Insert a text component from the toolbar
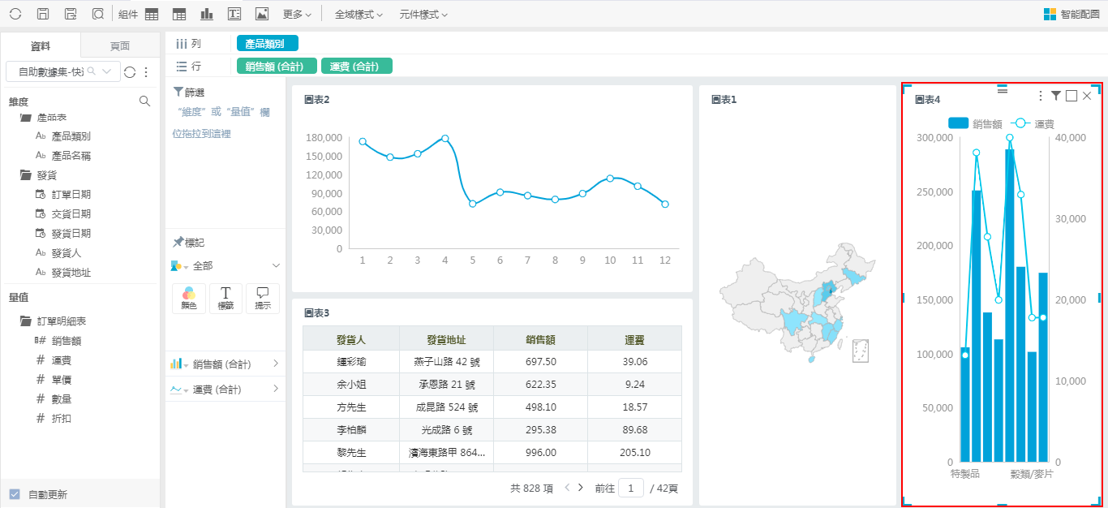Image resolution: width=1108 pixels, height=508 pixels. pyautogui.click(x=234, y=14)
